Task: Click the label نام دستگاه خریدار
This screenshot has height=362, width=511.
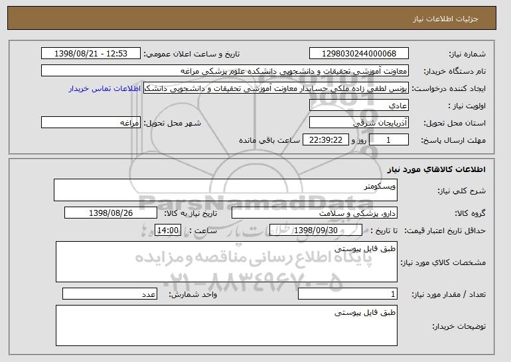Action: point(455,72)
